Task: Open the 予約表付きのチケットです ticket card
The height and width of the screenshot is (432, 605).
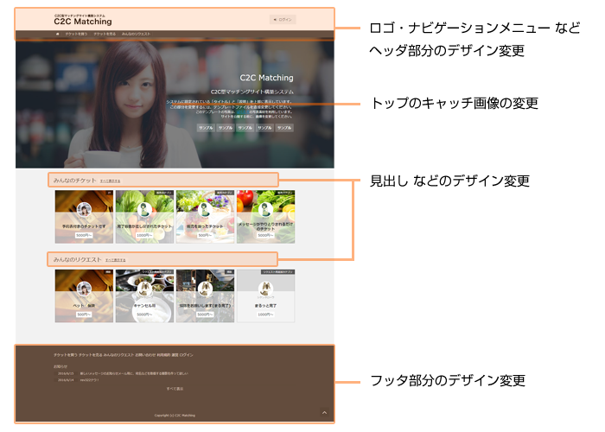Action: (x=84, y=217)
